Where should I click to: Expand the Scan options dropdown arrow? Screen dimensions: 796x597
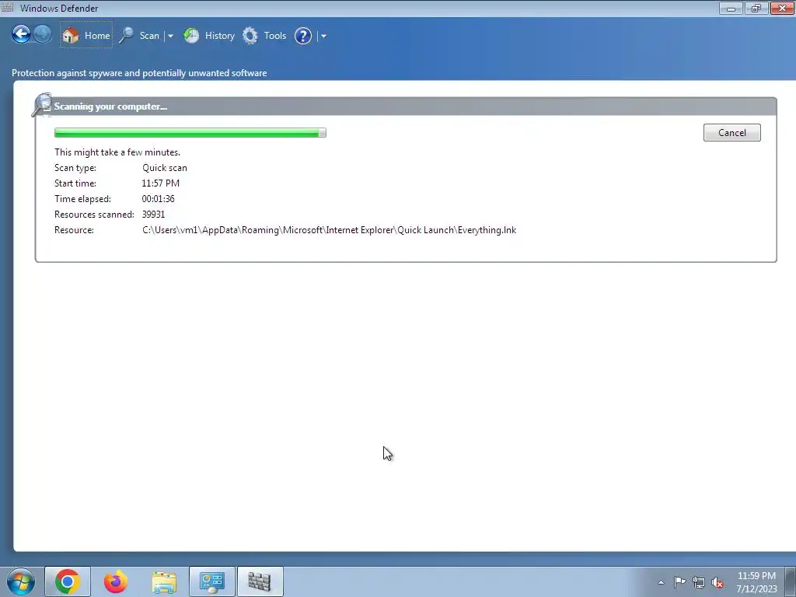tap(170, 36)
